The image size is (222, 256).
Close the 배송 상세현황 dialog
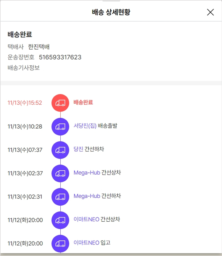pyautogui.click(x=210, y=12)
